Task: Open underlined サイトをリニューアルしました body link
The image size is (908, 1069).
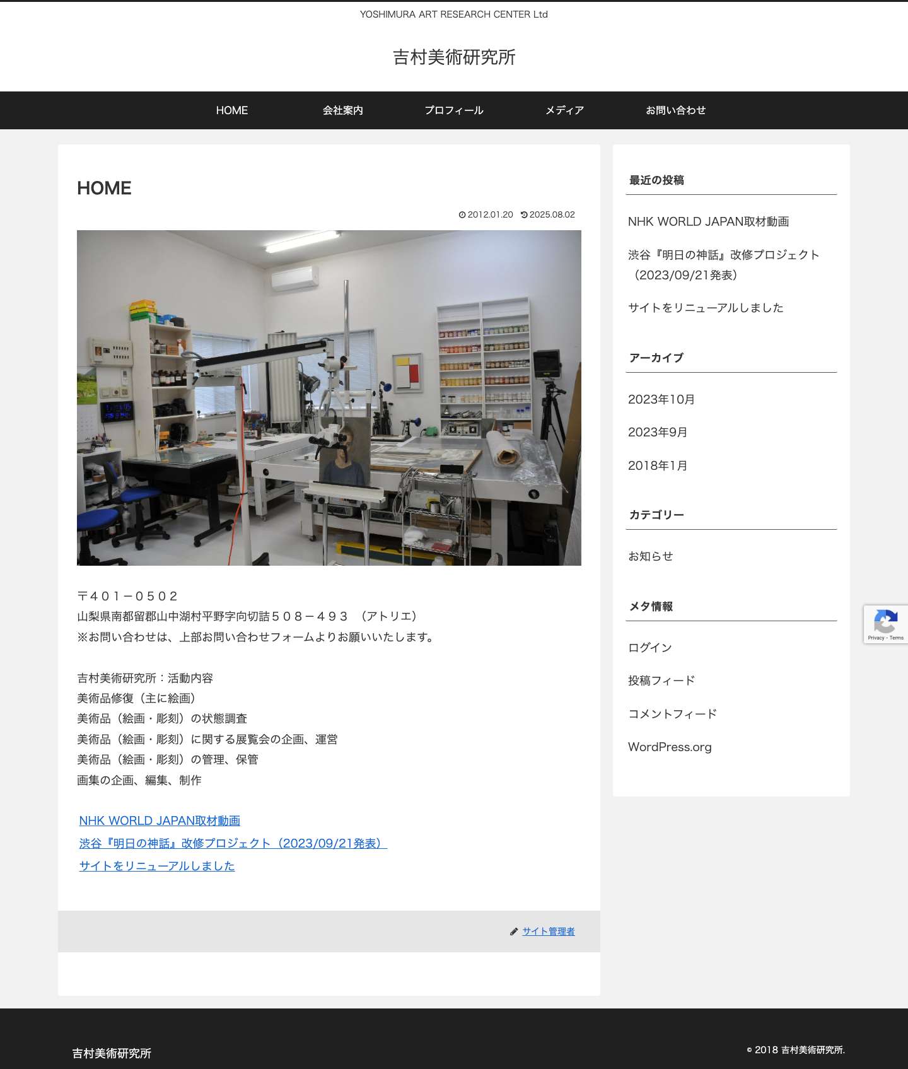Action: [x=157, y=866]
